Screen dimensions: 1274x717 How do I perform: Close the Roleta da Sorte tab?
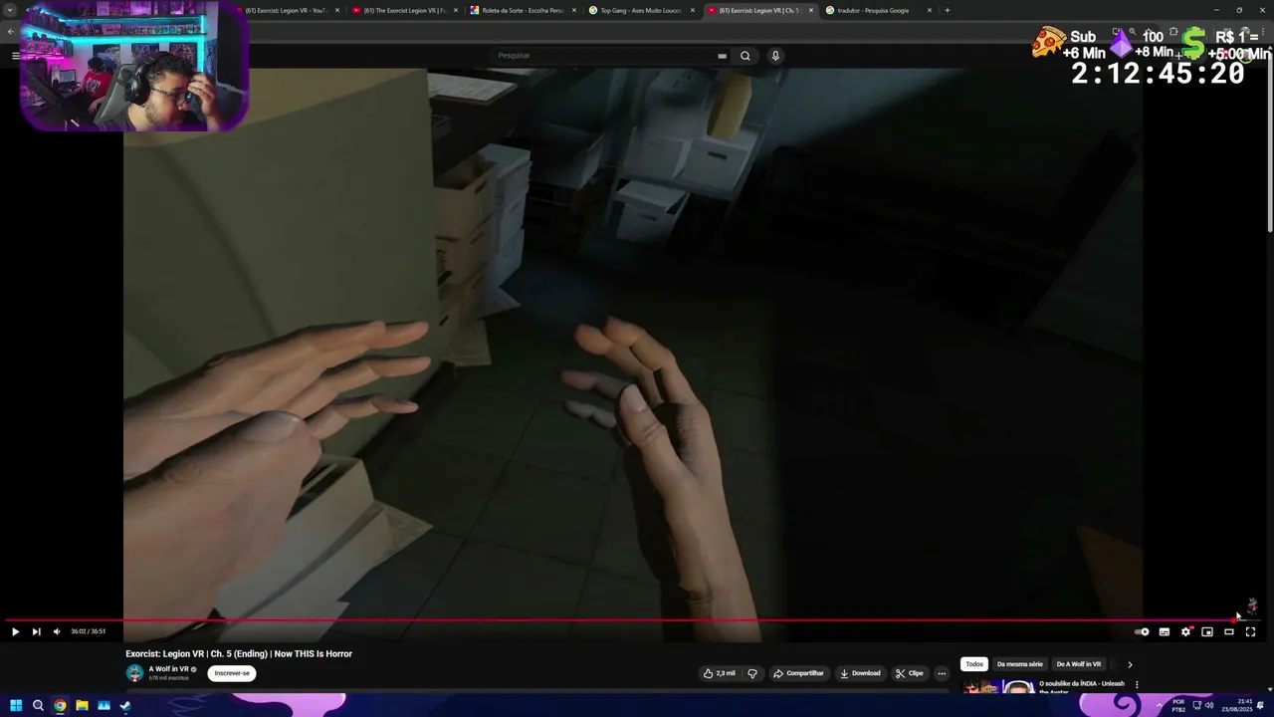click(574, 10)
